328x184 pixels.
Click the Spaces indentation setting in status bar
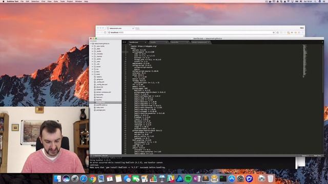coord(305,155)
